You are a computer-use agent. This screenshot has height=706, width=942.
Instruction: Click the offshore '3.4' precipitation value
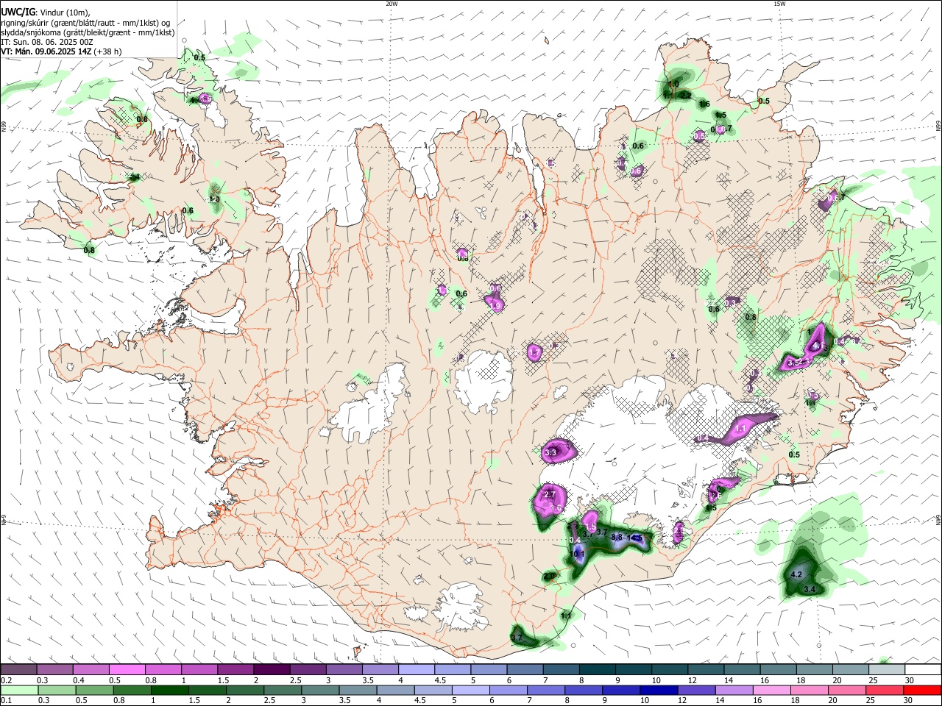(810, 590)
